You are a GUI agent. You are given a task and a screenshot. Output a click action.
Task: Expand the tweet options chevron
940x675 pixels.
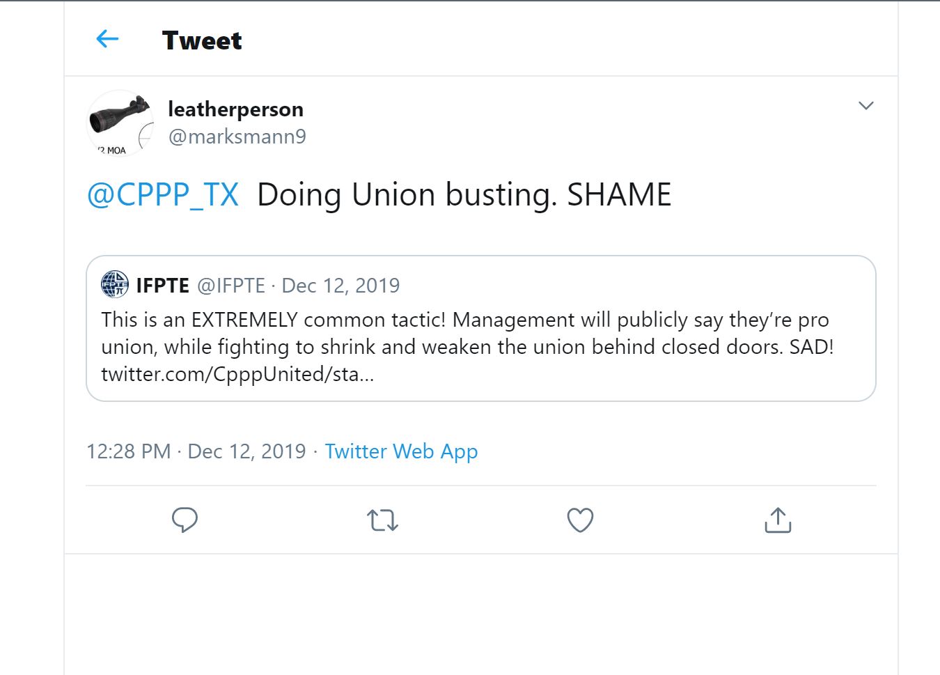coord(865,106)
